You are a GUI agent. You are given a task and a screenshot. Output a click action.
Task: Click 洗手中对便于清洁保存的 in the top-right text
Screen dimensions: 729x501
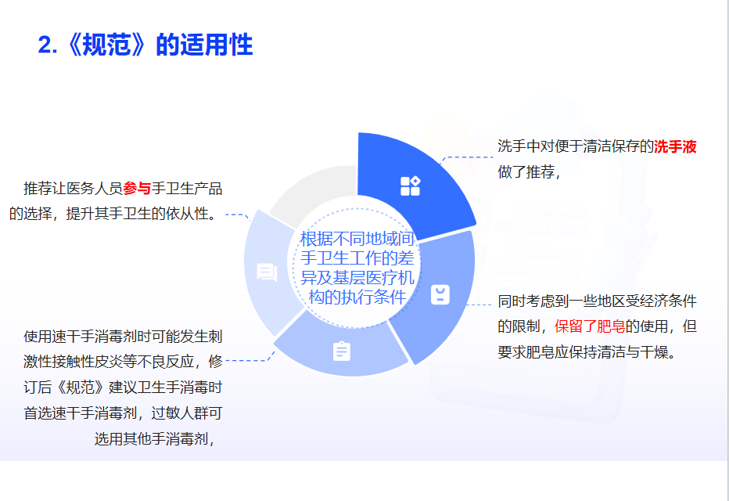coord(575,146)
